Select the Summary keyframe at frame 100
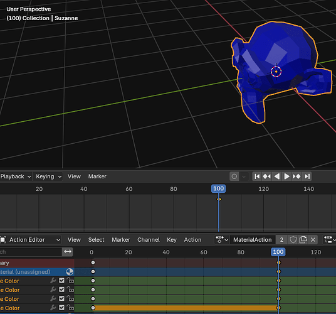The image size is (336, 314). click(278, 263)
